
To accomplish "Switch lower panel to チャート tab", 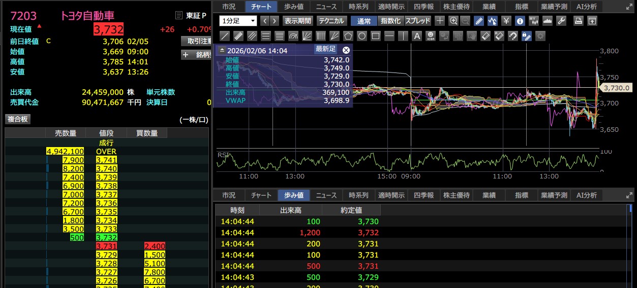I will [261, 195].
